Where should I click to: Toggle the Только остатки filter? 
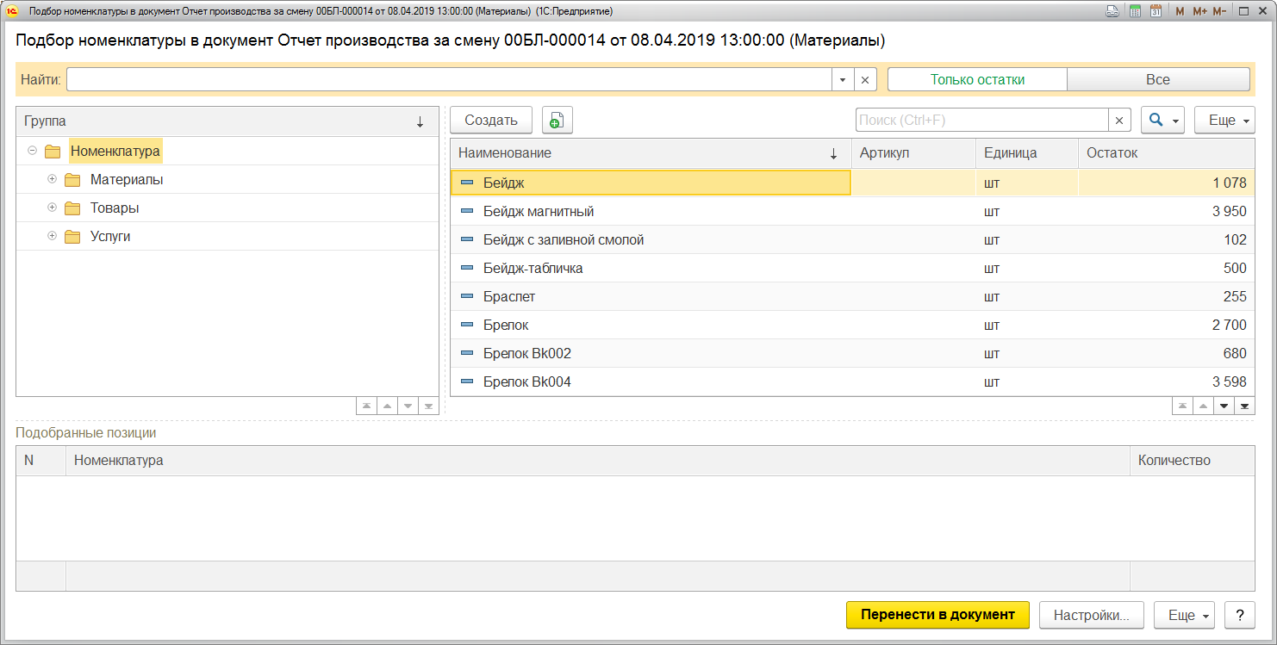point(977,79)
